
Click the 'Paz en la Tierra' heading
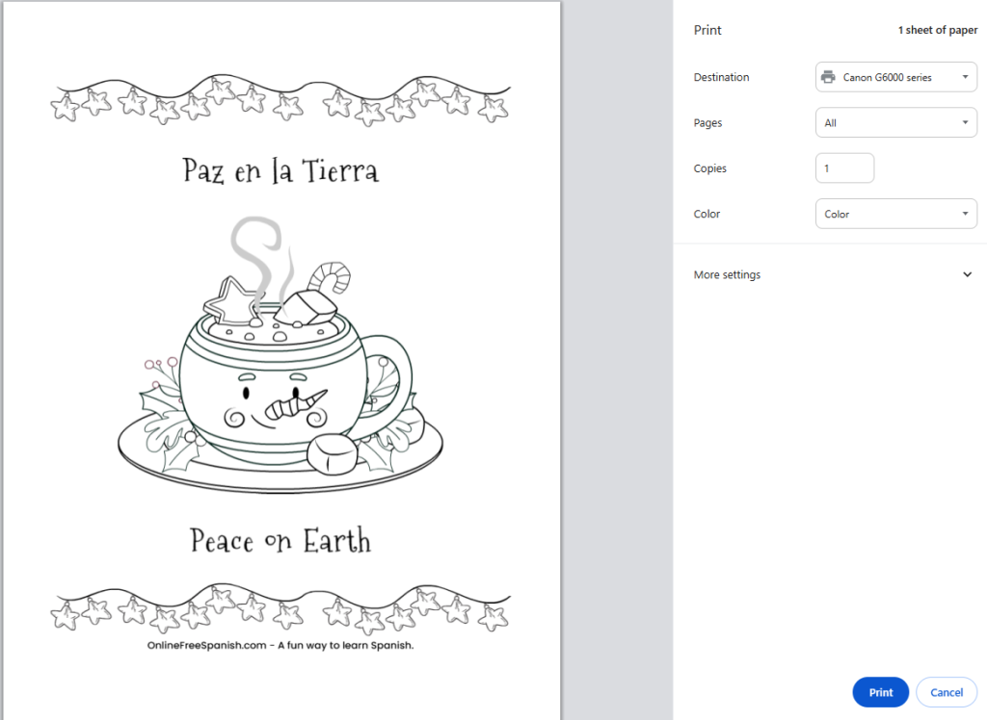click(280, 170)
